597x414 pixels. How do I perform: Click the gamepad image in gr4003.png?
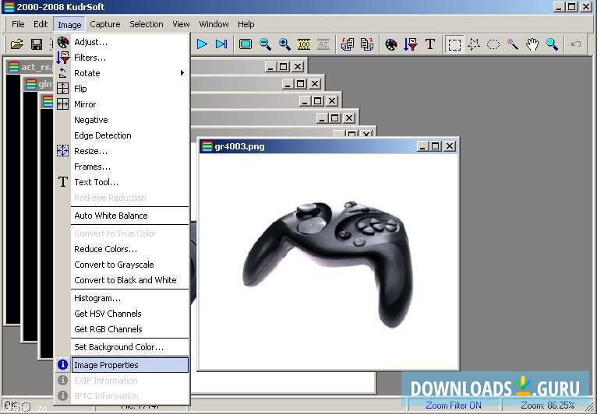[328, 263]
